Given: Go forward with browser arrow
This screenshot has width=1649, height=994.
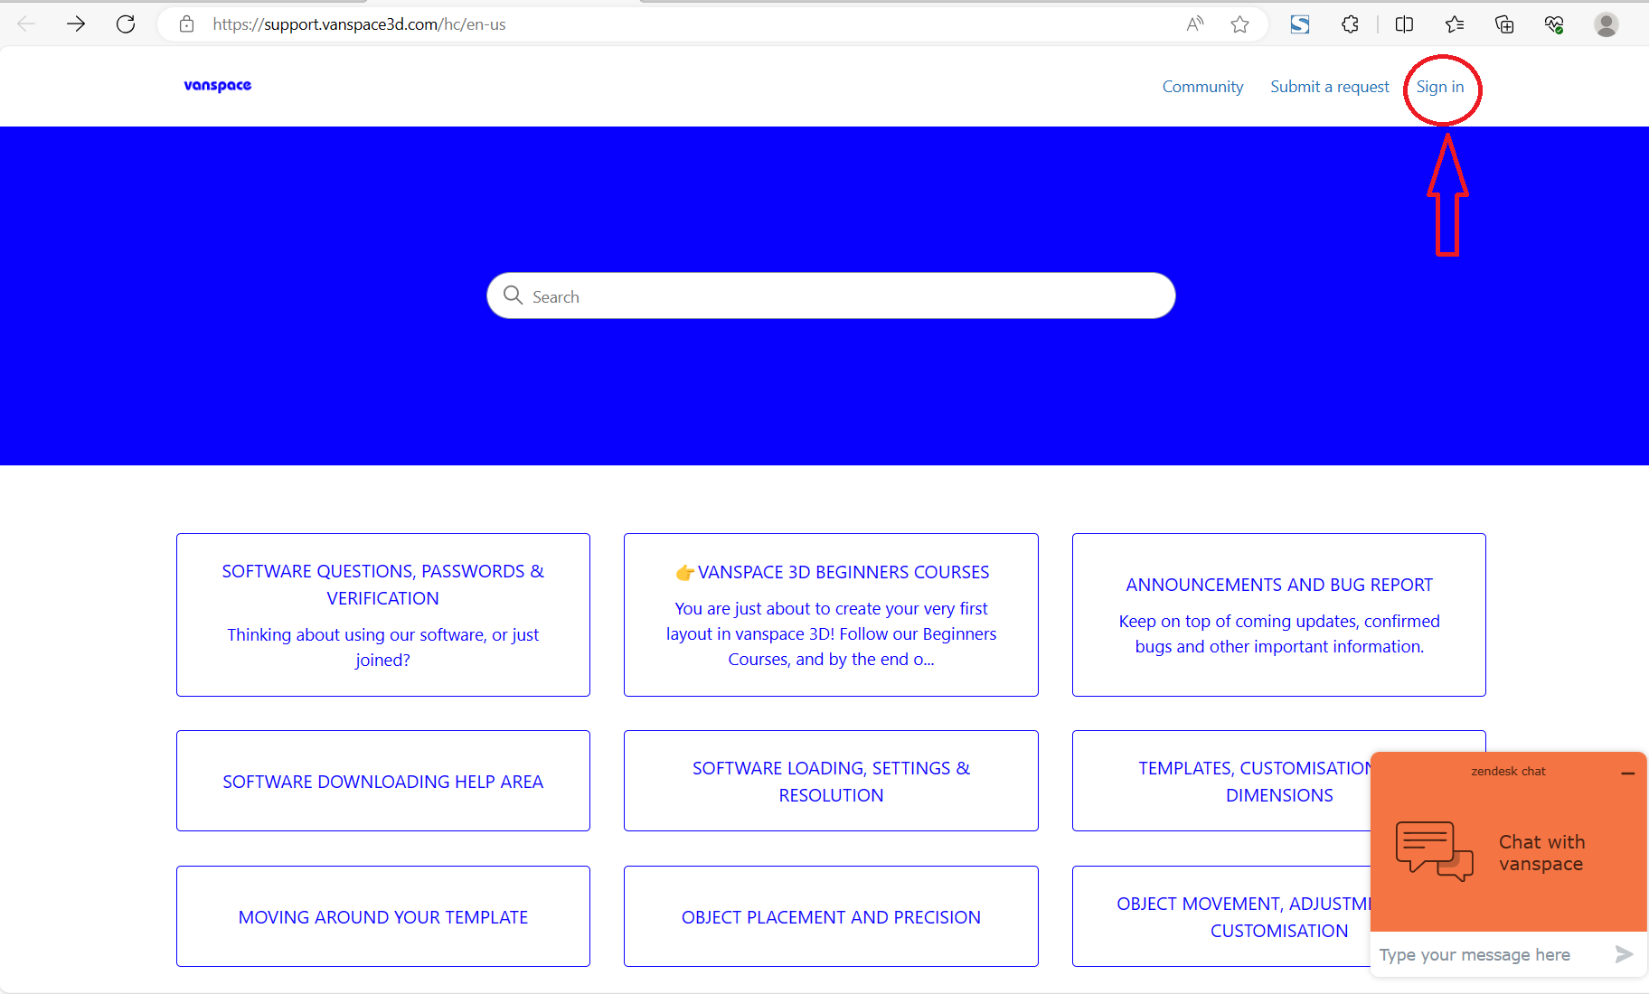Looking at the screenshot, I should [76, 24].
